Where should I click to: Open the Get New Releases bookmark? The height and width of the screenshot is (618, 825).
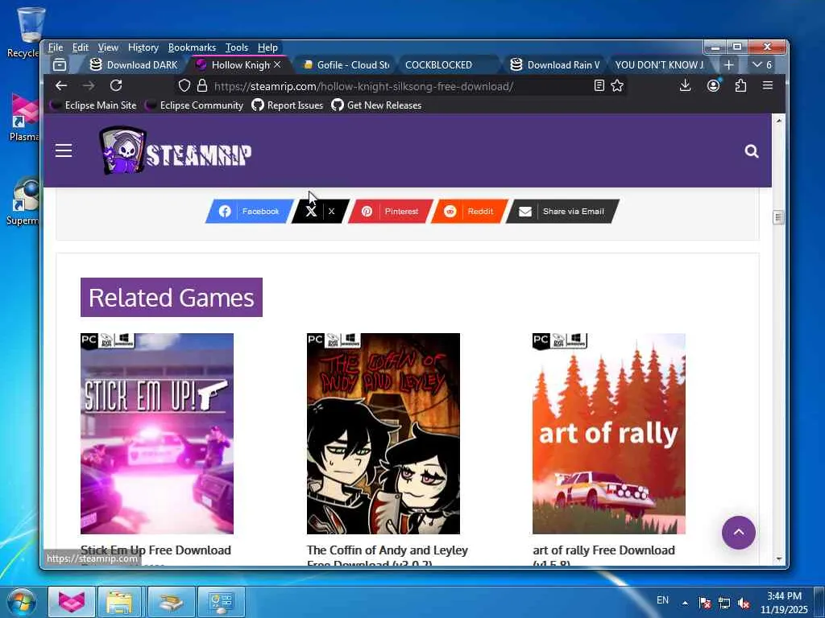coord(376,105)
